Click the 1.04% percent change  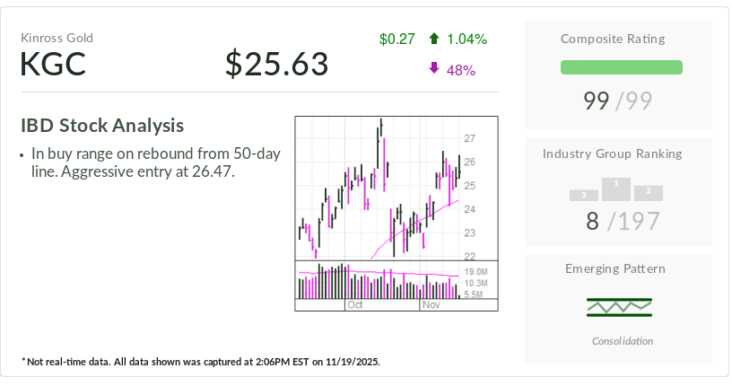click(x=466, y=39)
